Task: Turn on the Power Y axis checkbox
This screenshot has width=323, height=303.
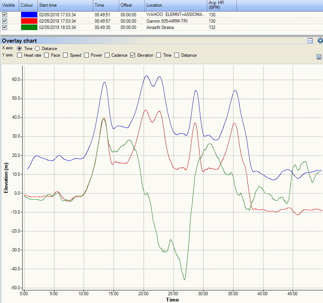Action: pyautogui.click(x=87, y=55)
